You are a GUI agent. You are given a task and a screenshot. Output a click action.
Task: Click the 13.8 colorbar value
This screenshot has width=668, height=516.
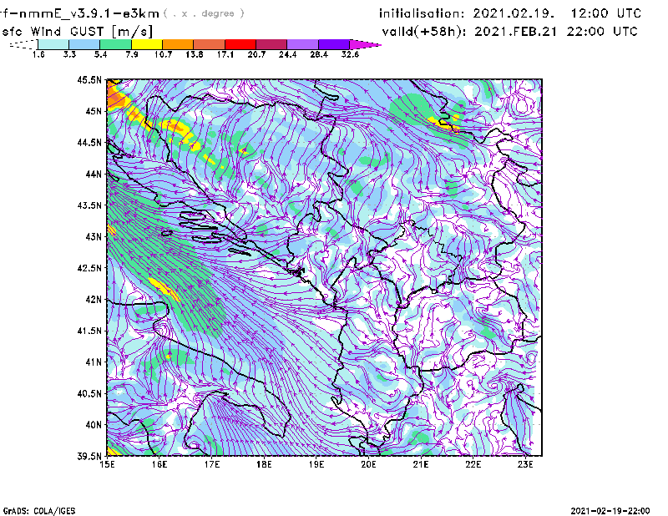point(195,54)
